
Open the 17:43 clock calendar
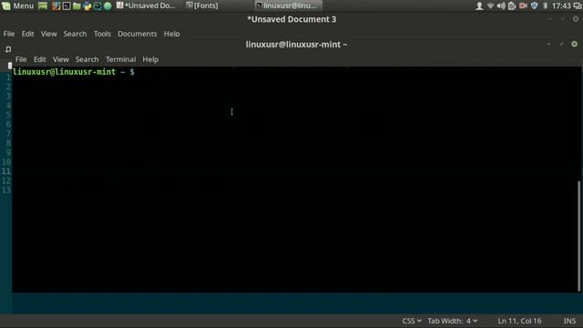[561, 5]
